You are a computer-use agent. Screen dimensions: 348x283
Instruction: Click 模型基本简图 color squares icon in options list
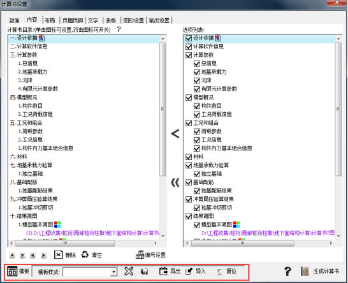(x=236, y=224)
